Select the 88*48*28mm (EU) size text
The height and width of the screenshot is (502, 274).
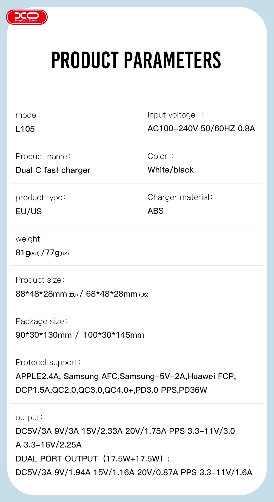click(x=47, y=294)
